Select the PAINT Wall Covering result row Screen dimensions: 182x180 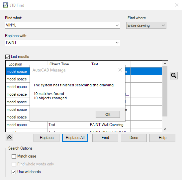point(84,125)
